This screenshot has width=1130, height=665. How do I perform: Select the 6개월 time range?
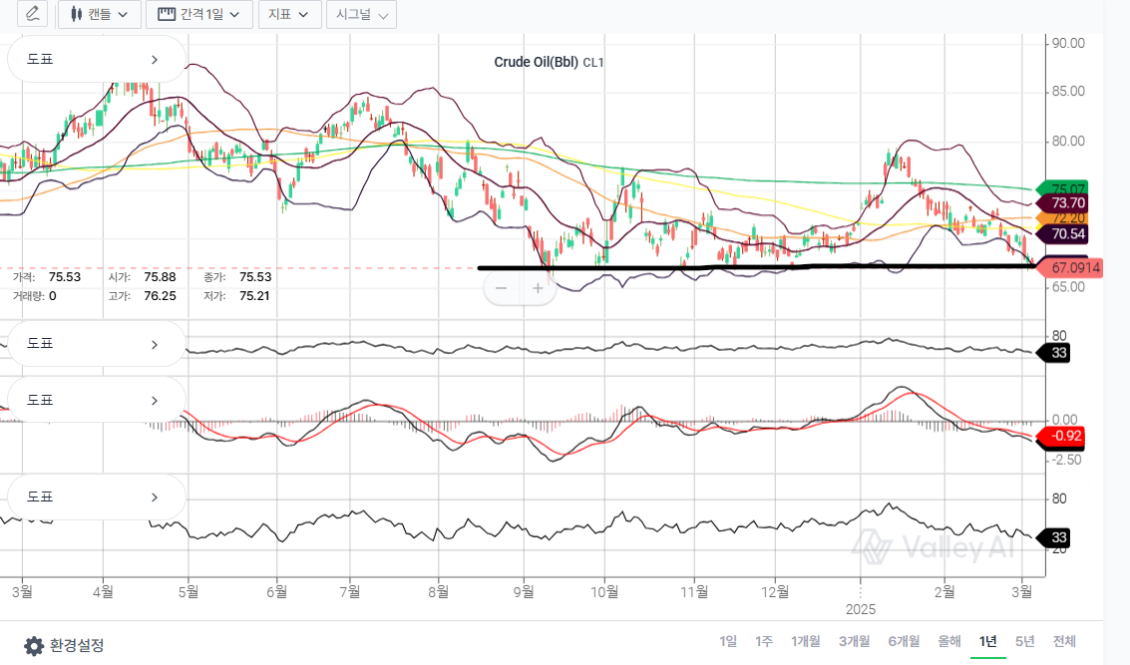pyautogui.click(x=904, y=641)
